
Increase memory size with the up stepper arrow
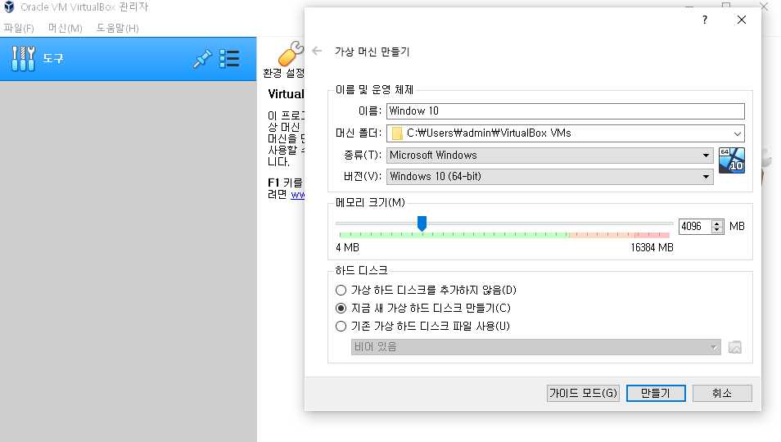717,223
